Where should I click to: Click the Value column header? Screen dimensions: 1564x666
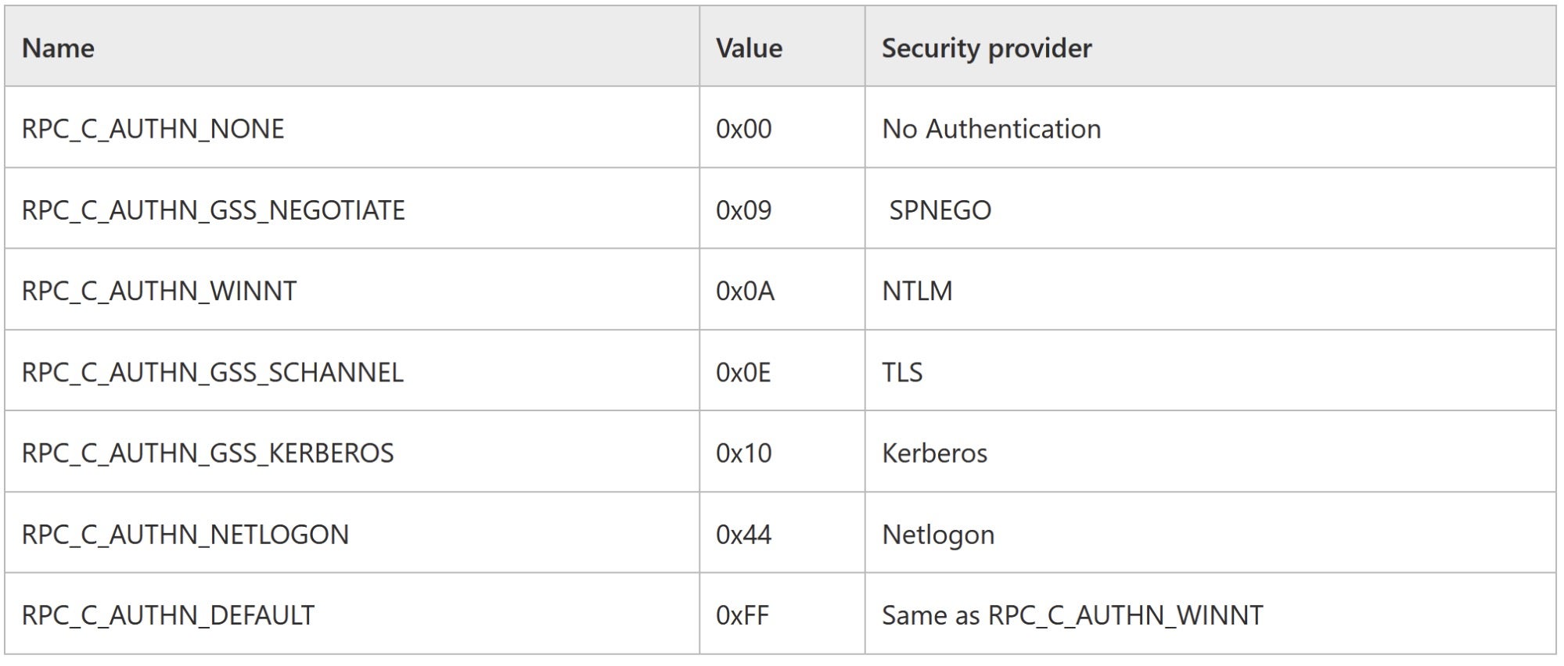(749, 48)
